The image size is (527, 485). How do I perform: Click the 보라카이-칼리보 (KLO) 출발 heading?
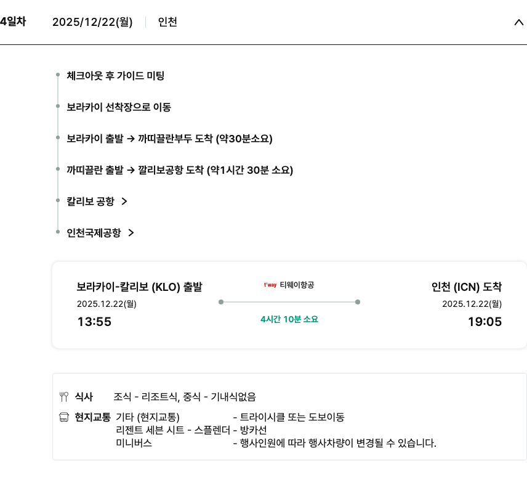pyautogui.click(x=139, y=287)
